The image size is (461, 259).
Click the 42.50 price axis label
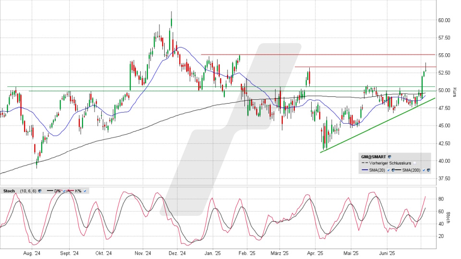point(444,143)
